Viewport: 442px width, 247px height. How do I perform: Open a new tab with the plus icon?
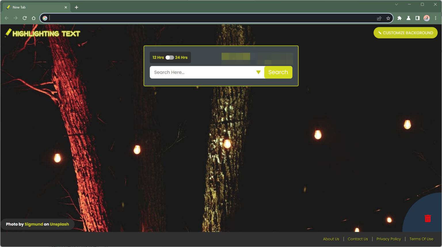77,7
